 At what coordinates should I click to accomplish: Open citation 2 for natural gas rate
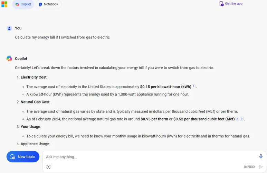click(x=237, y=119)
